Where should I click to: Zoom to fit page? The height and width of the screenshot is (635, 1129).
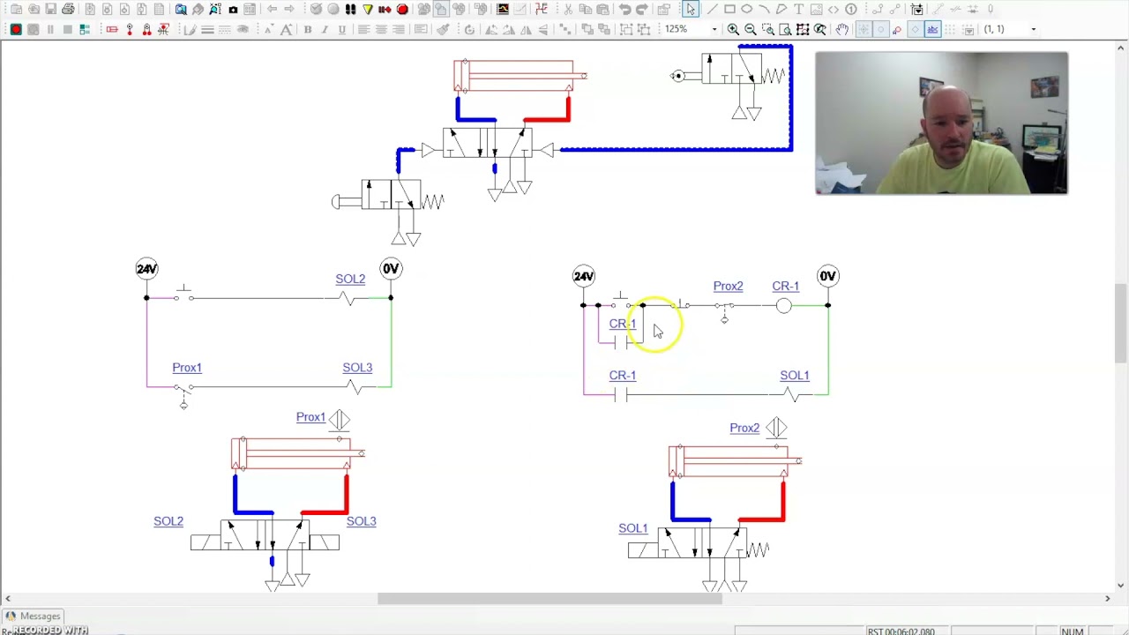(x=785, y=29)
